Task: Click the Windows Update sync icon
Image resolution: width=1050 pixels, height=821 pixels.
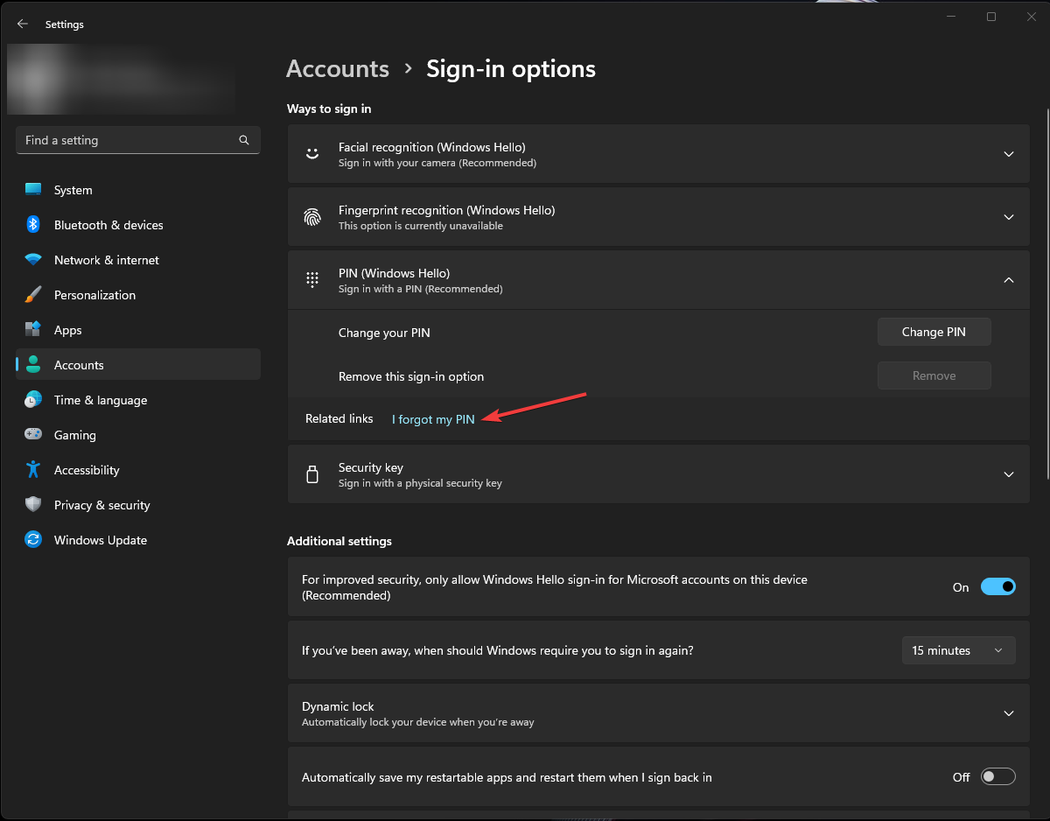Action: (33, 540)
